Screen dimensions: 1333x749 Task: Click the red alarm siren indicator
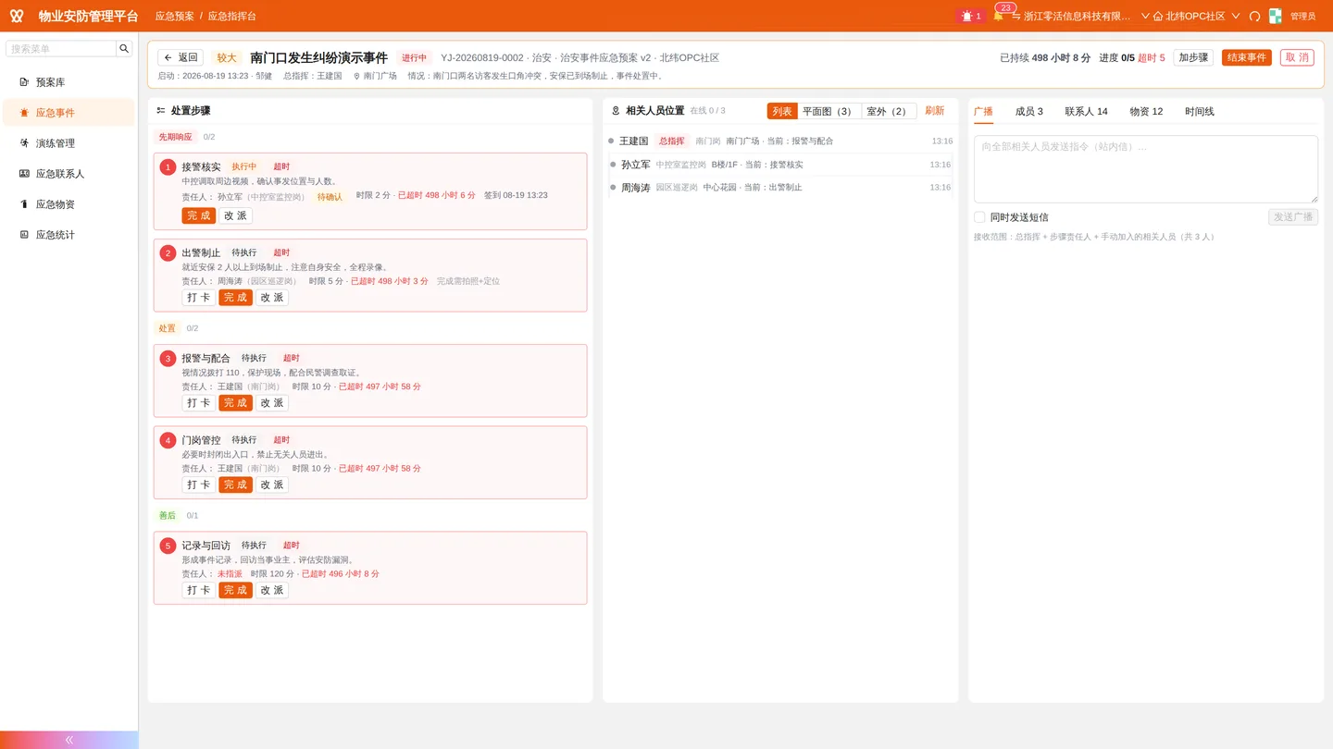click(x=971, y=16)
